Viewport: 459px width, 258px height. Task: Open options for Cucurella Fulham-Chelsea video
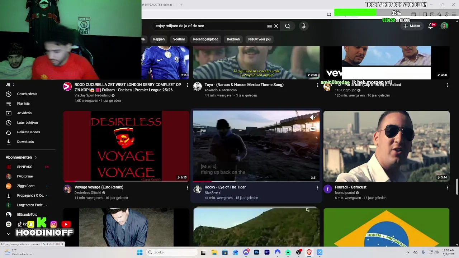tap(187, 85)
